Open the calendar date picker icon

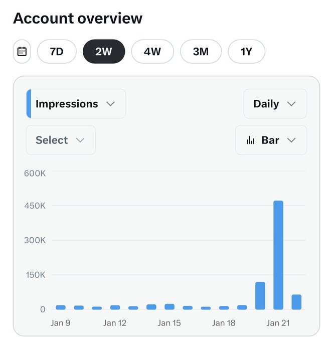pos(22,52)
